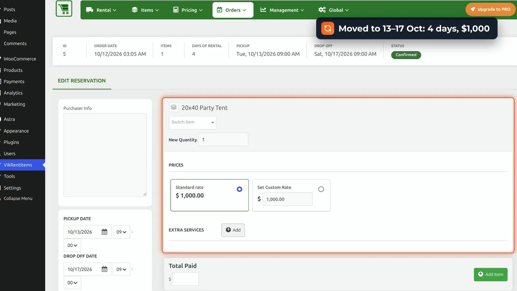Click the VikRentItems shopping cart logo
The width and height of the screenshot is (517, 291).
pyautogui.click(x=64, y=8)
